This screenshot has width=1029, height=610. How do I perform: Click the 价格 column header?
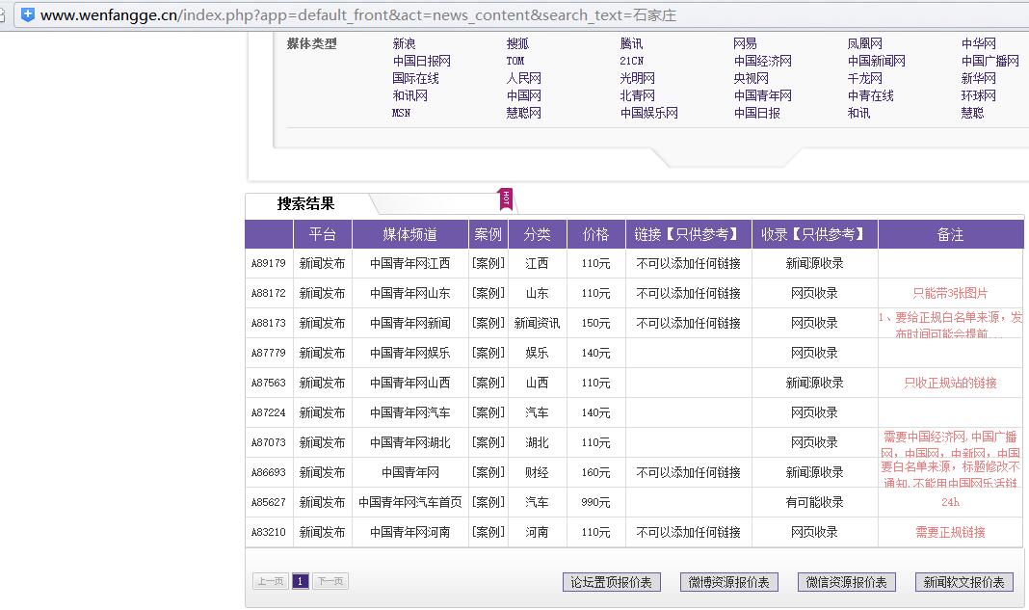pos(595,234)
